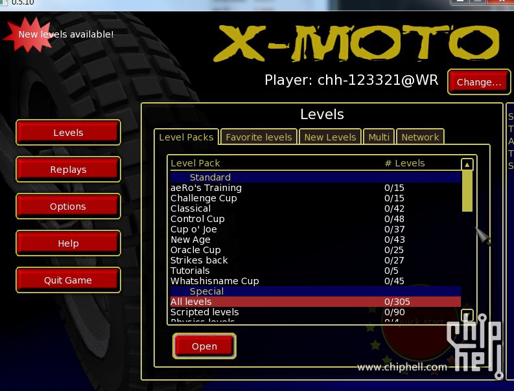Switch to the Favorite levels tab
Viewport: 514px width, 391px height.
(259, 137)
